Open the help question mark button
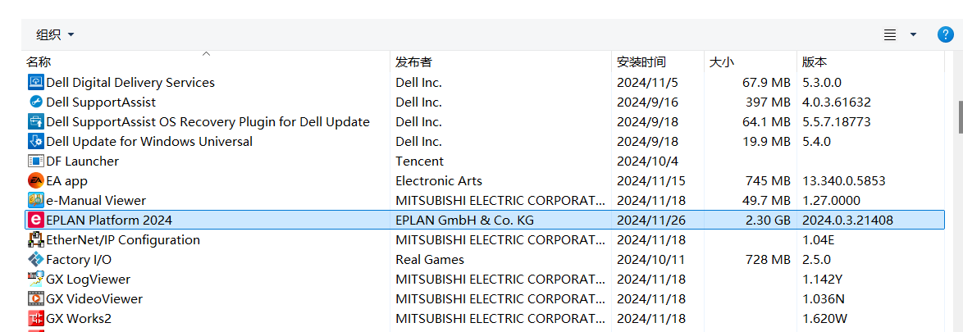 (945, 34)
